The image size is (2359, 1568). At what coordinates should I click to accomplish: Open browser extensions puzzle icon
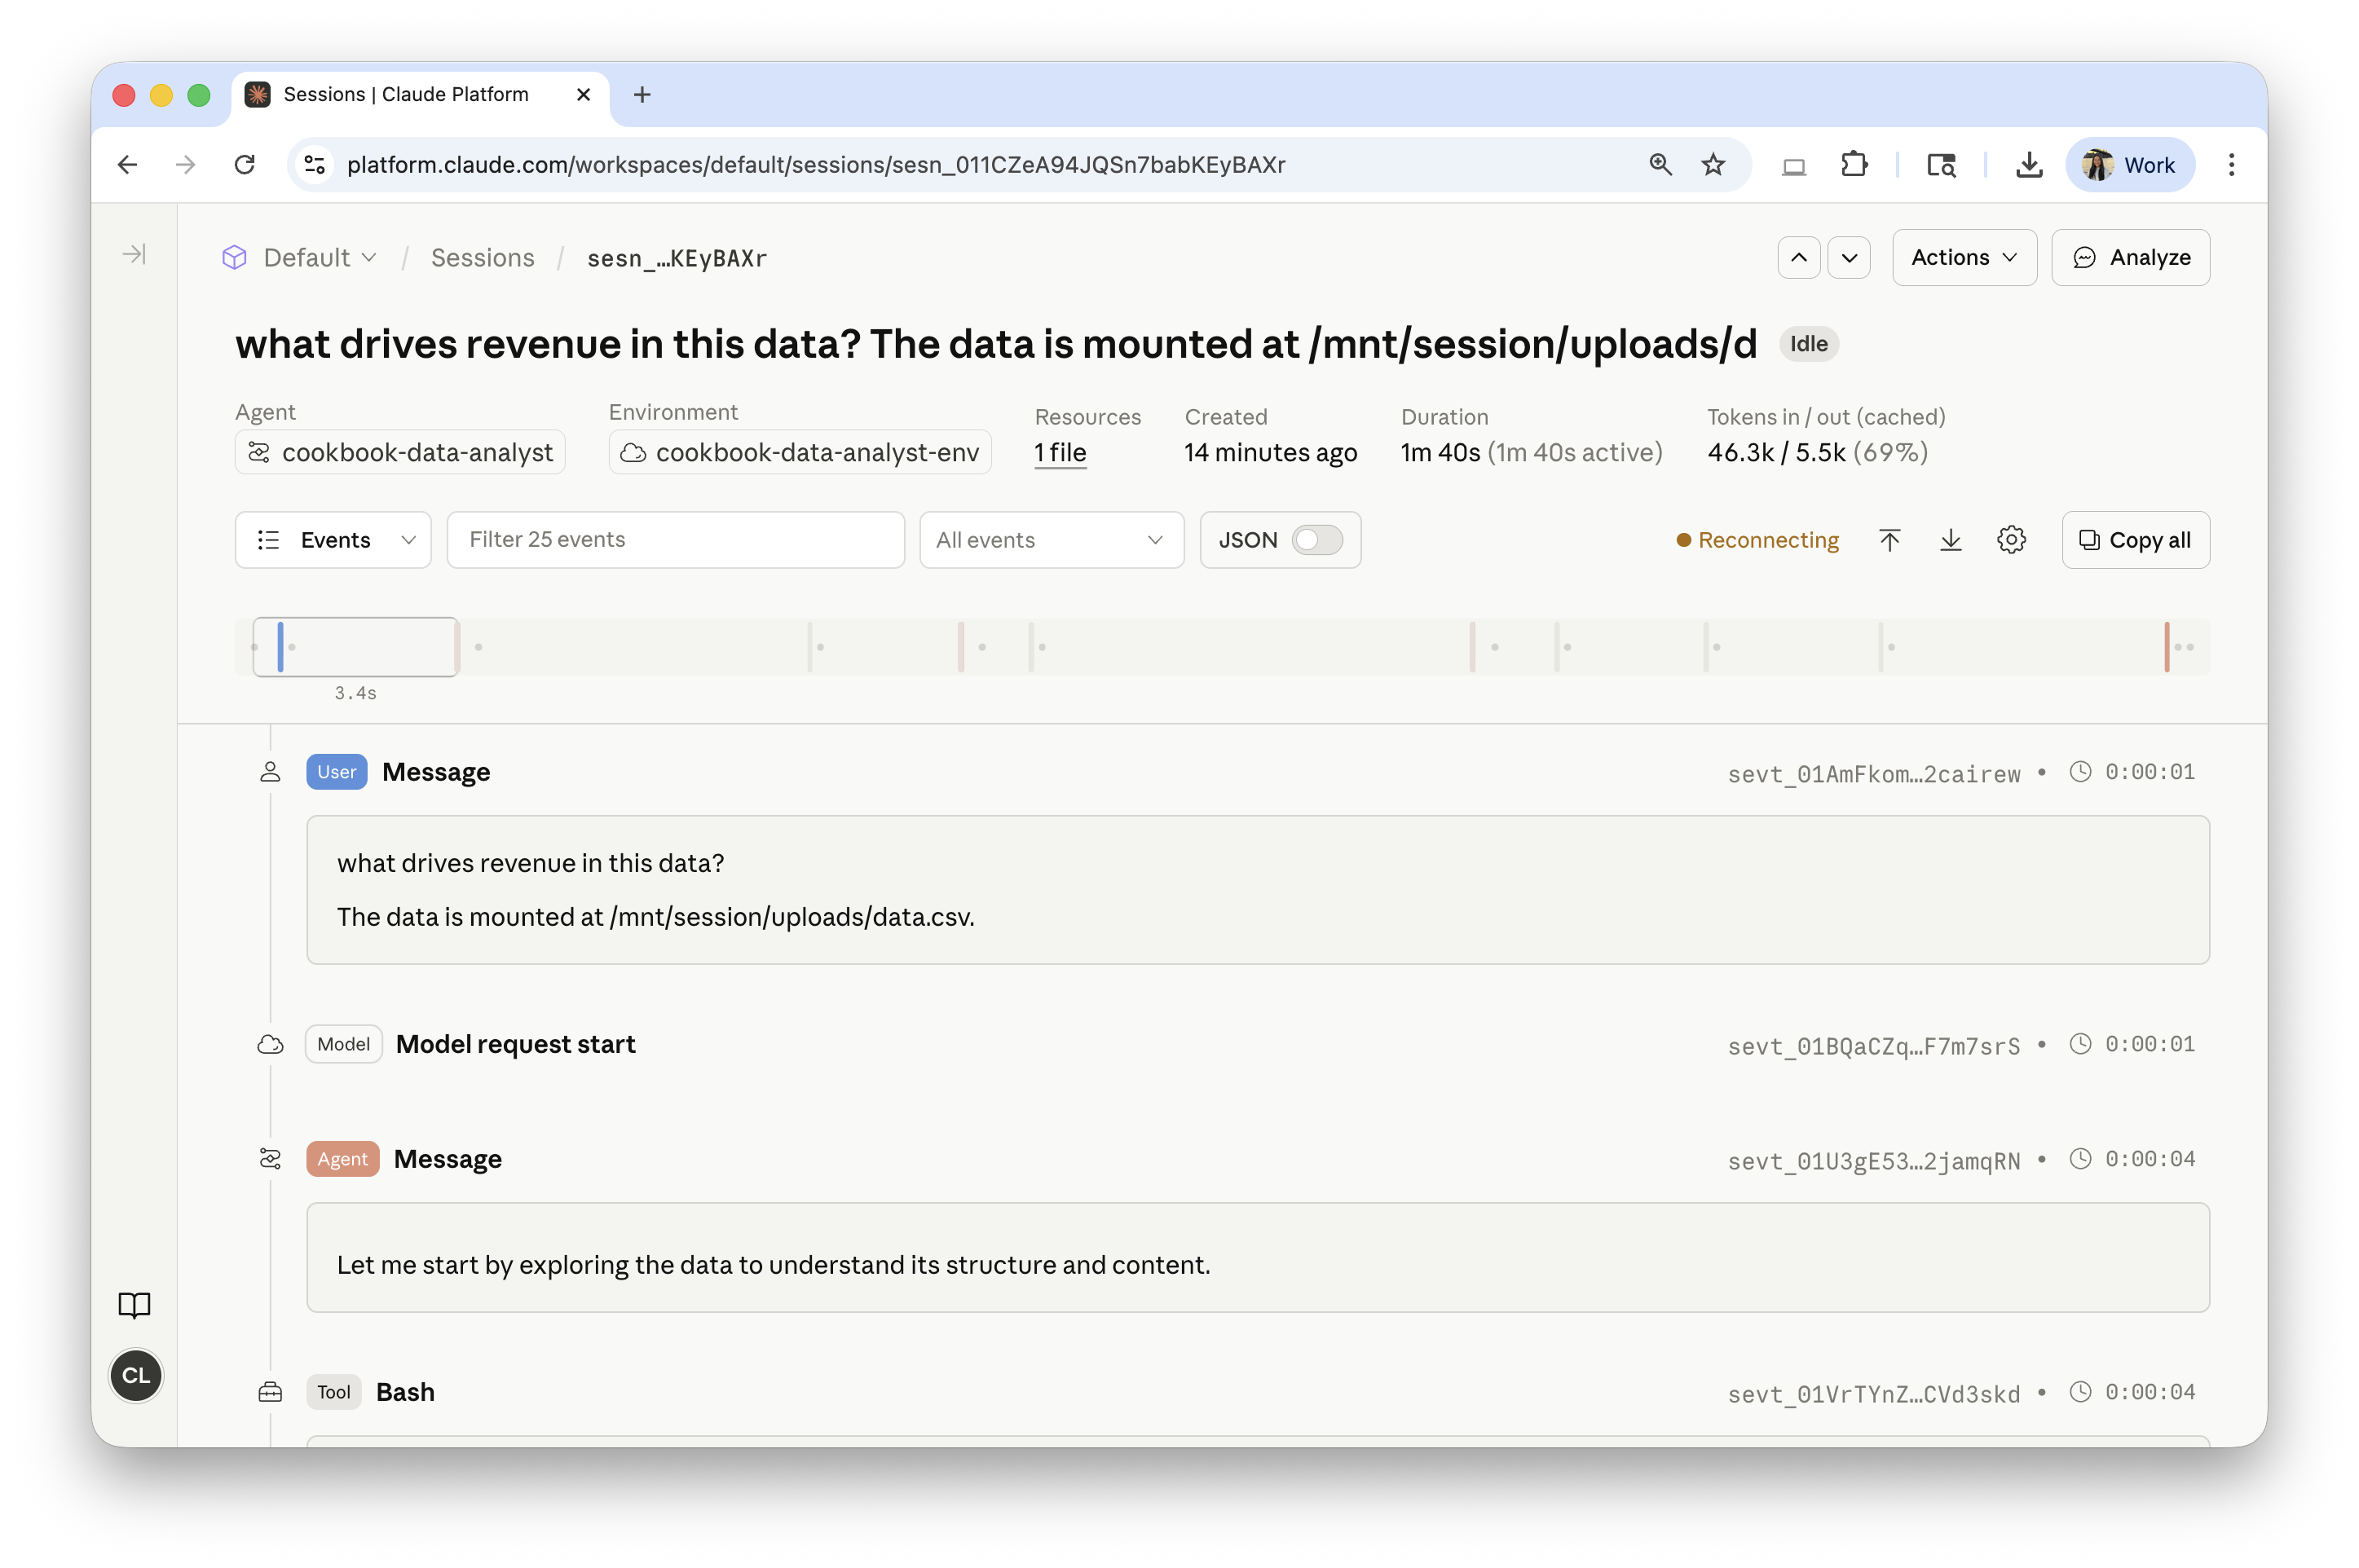1854,165
